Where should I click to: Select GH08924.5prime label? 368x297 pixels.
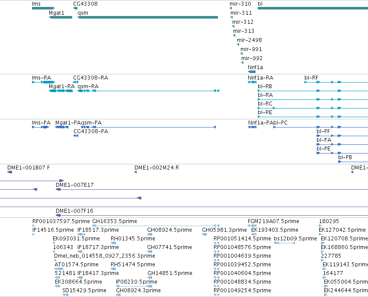tap(170, 230)
